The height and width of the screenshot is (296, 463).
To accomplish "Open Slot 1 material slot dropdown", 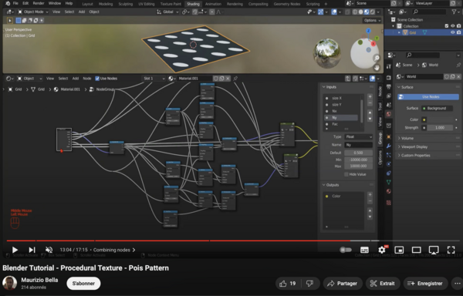I will point(154,79).
